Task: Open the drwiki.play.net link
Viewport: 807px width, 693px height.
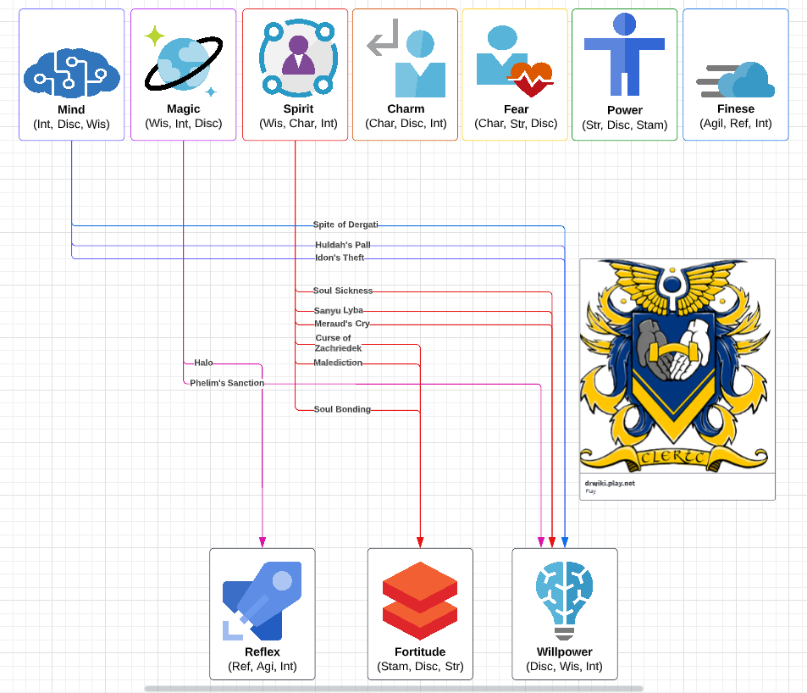Action: pos(610,483)
